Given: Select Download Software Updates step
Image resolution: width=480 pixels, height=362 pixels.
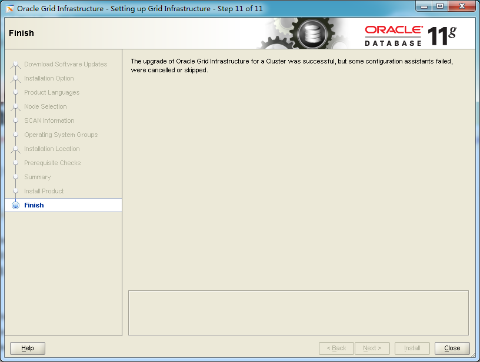Looking at the screenshot, I should click(65, 64).
